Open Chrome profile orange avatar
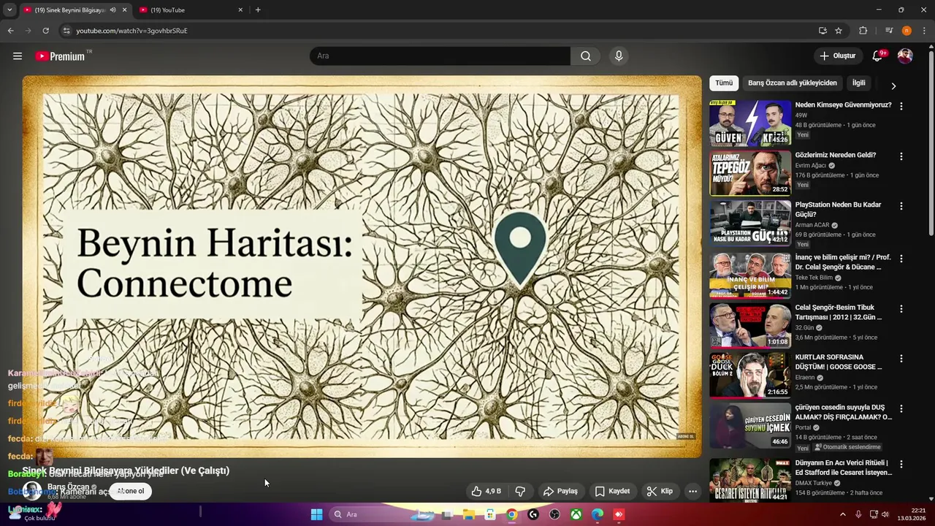 click(x=907, y=31)
